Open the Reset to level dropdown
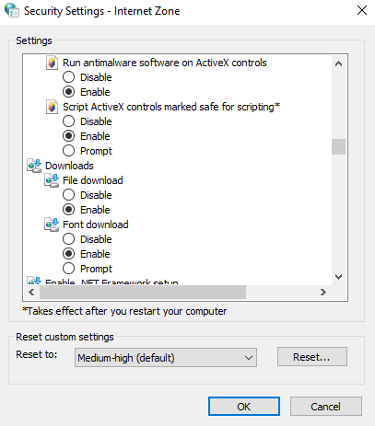This screenshot has height=426, width=375. 166,358
